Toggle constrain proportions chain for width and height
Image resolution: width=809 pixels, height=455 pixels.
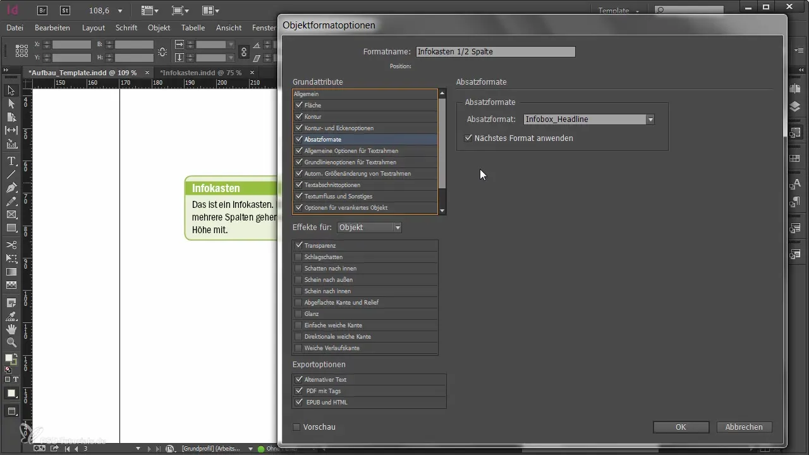pyautogui.click(x=163, y=51)
